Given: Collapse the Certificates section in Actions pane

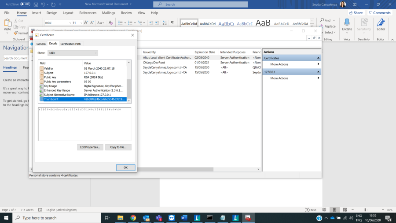Looking at the screenshot, I should tap(318, 58).
